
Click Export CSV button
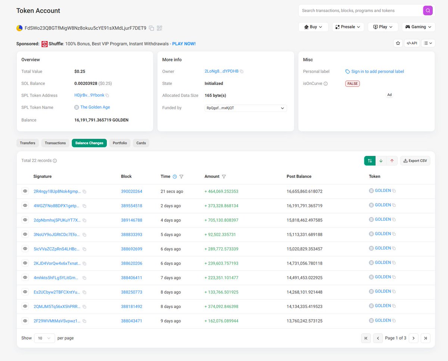[415, 161]
